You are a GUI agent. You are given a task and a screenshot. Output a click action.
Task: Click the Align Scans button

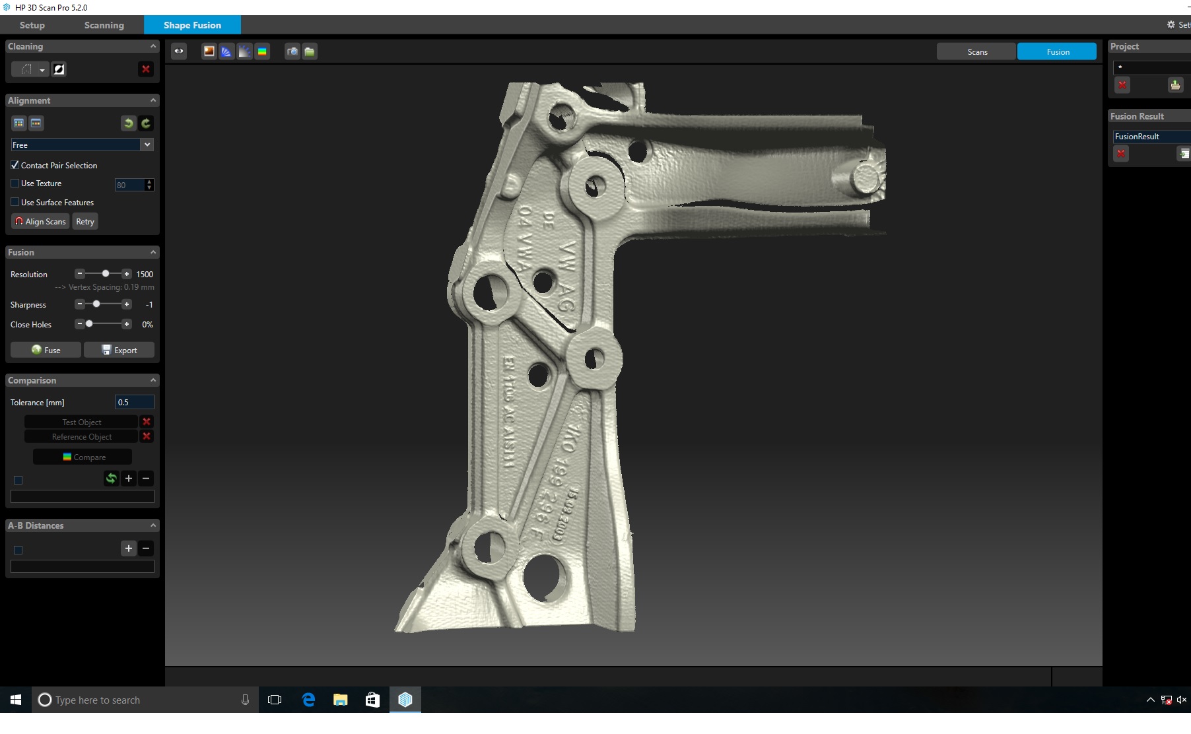40,222
